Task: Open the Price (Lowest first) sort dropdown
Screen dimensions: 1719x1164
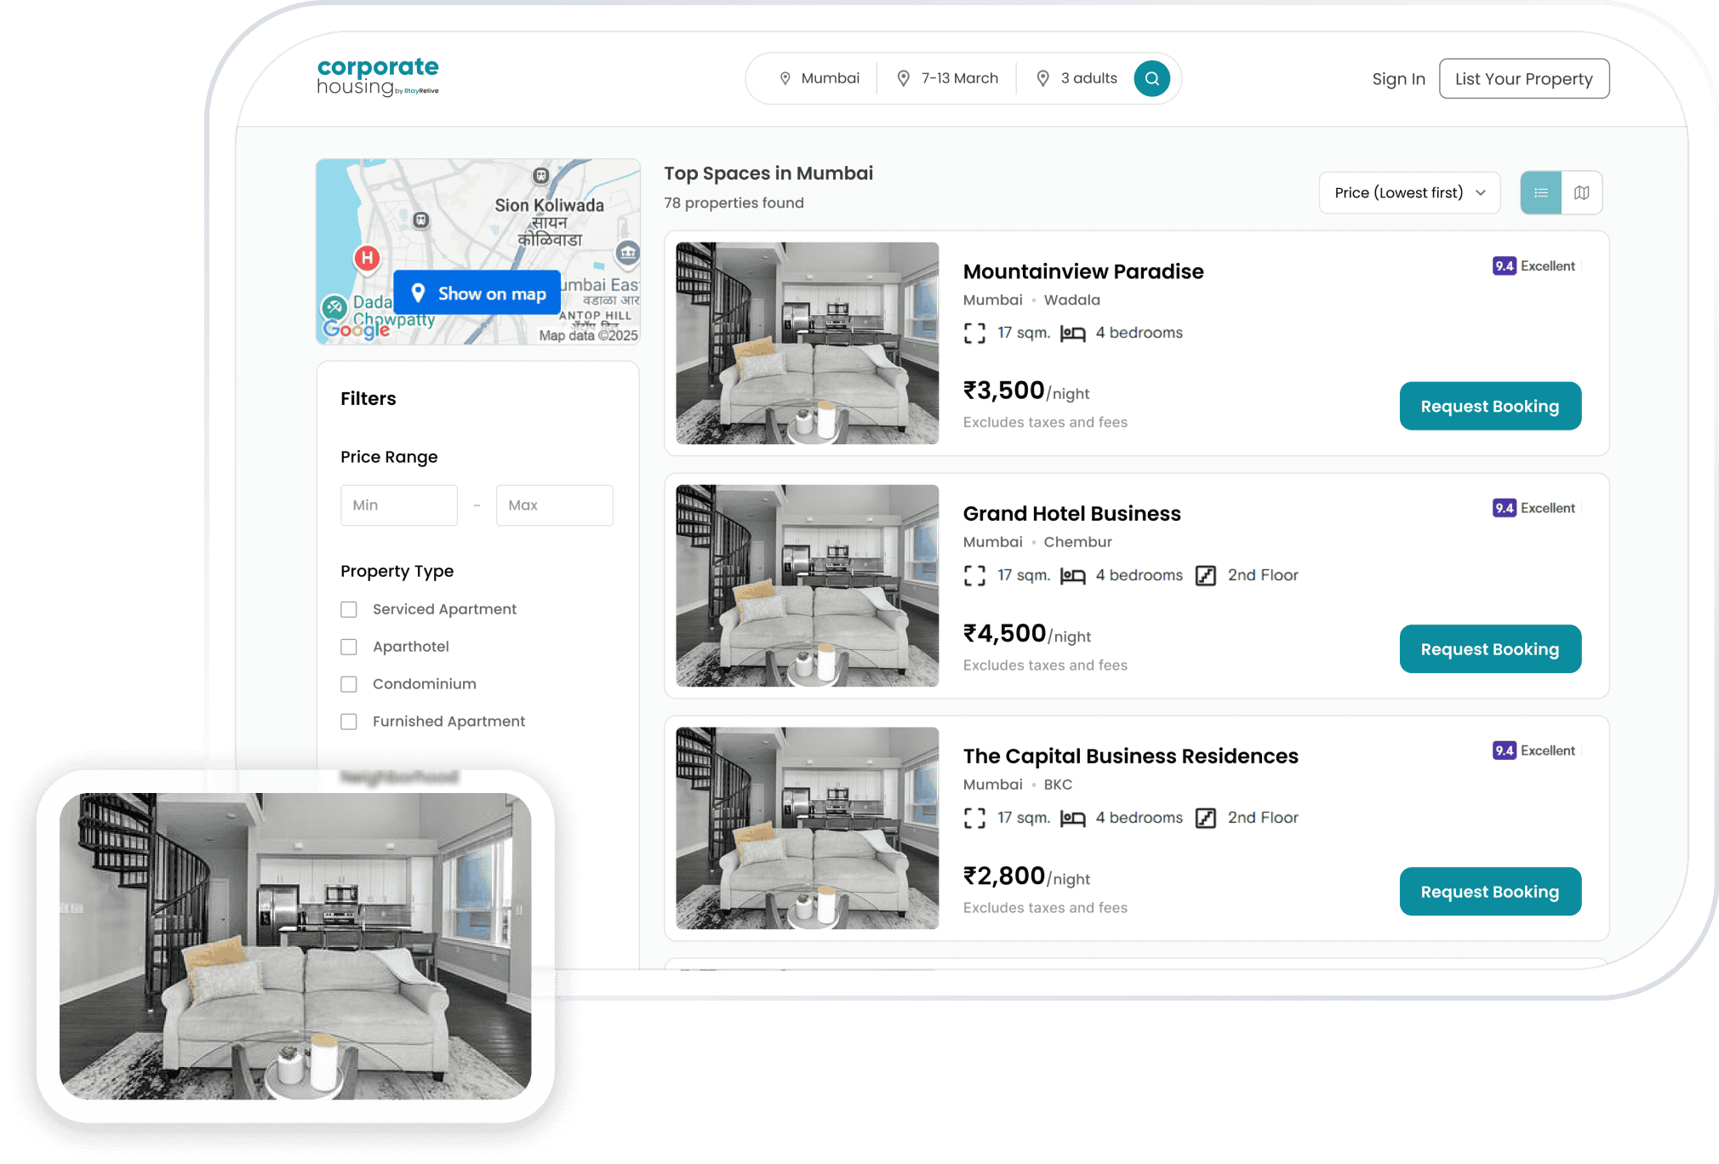Action: pyautogui.click(x=1408, y=193)
